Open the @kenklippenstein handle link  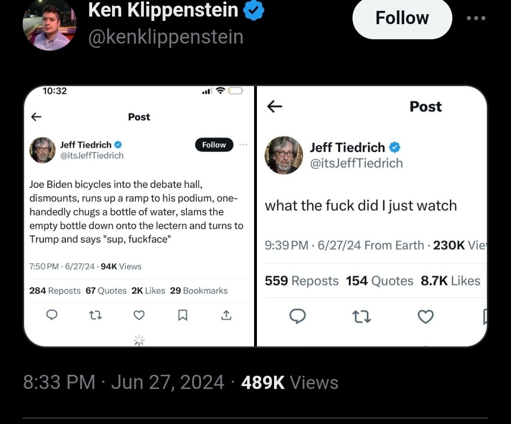pyautogui.click(x=166, y=37)
